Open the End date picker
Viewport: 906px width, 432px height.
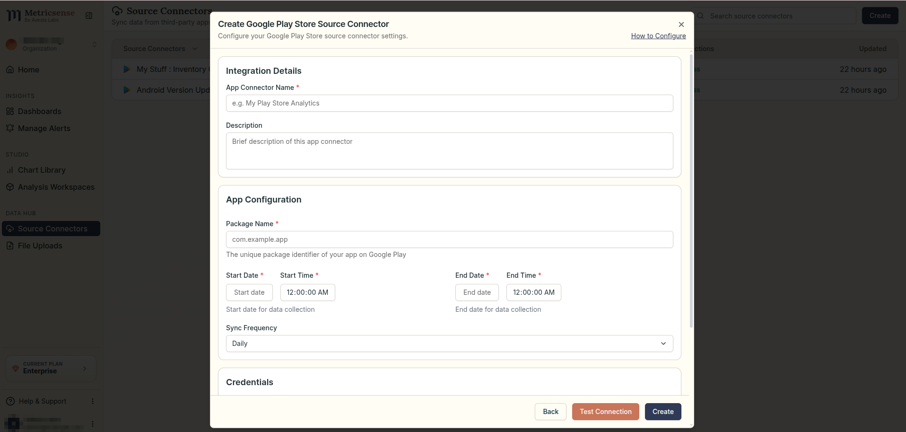[477, 292]
